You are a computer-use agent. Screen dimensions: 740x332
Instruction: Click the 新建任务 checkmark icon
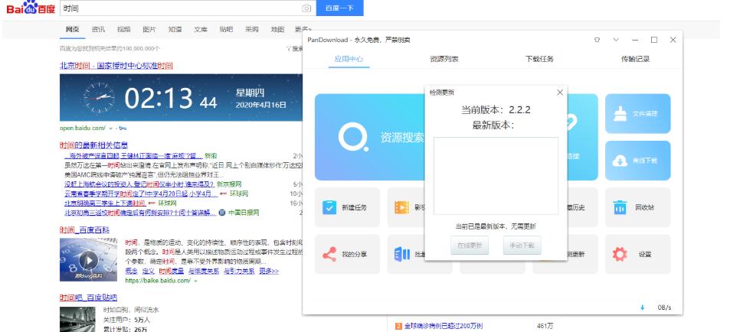click(x=329, y=207)
